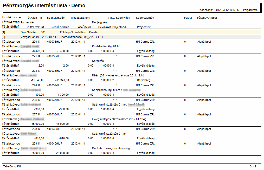The height and width of the screenshot is (170, 264).
Task: Click the Megjegyzés header label
Action: click(100, 22)
